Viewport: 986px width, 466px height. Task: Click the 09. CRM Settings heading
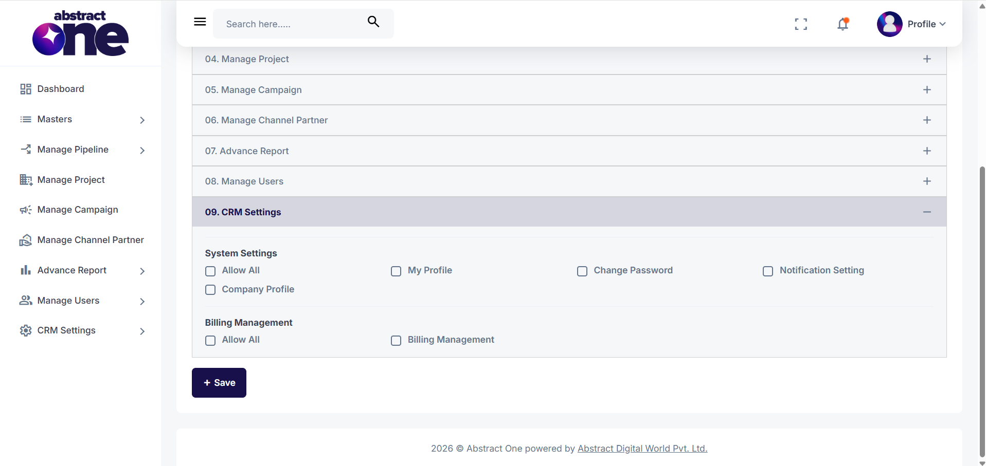click(243, 212)
